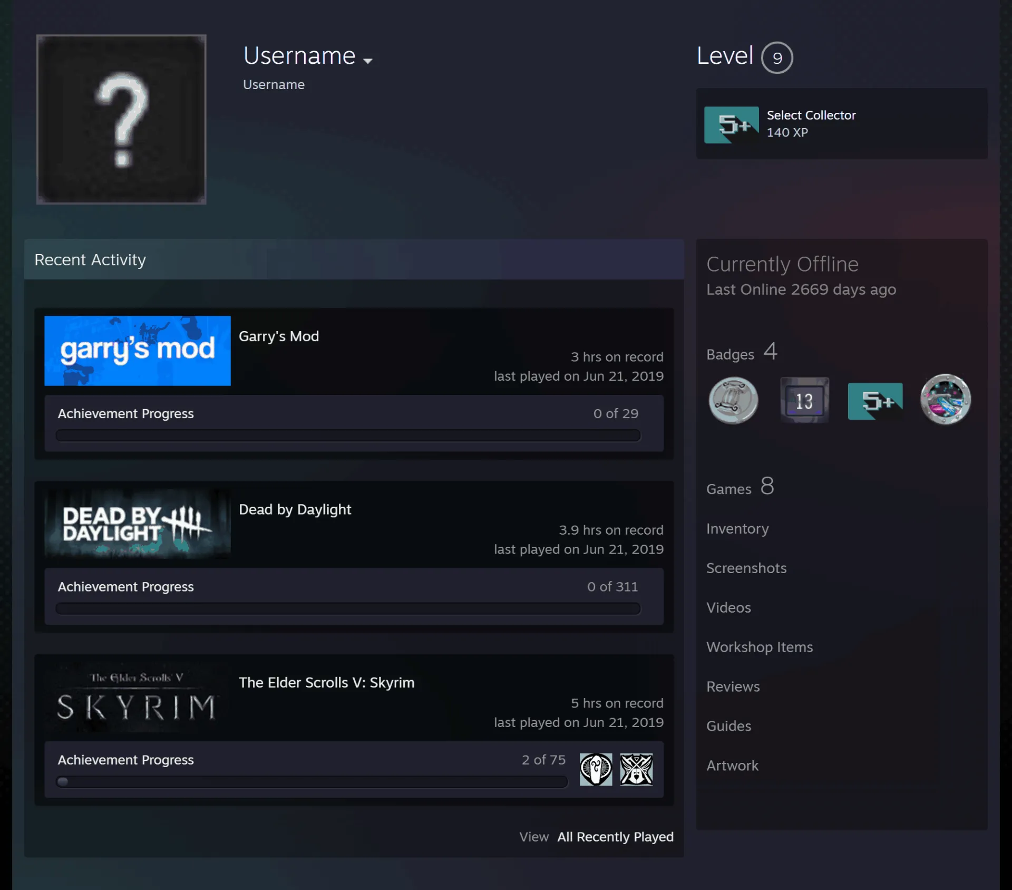
Task: Click the 5 hrs on record text
Action: point(617,703)
